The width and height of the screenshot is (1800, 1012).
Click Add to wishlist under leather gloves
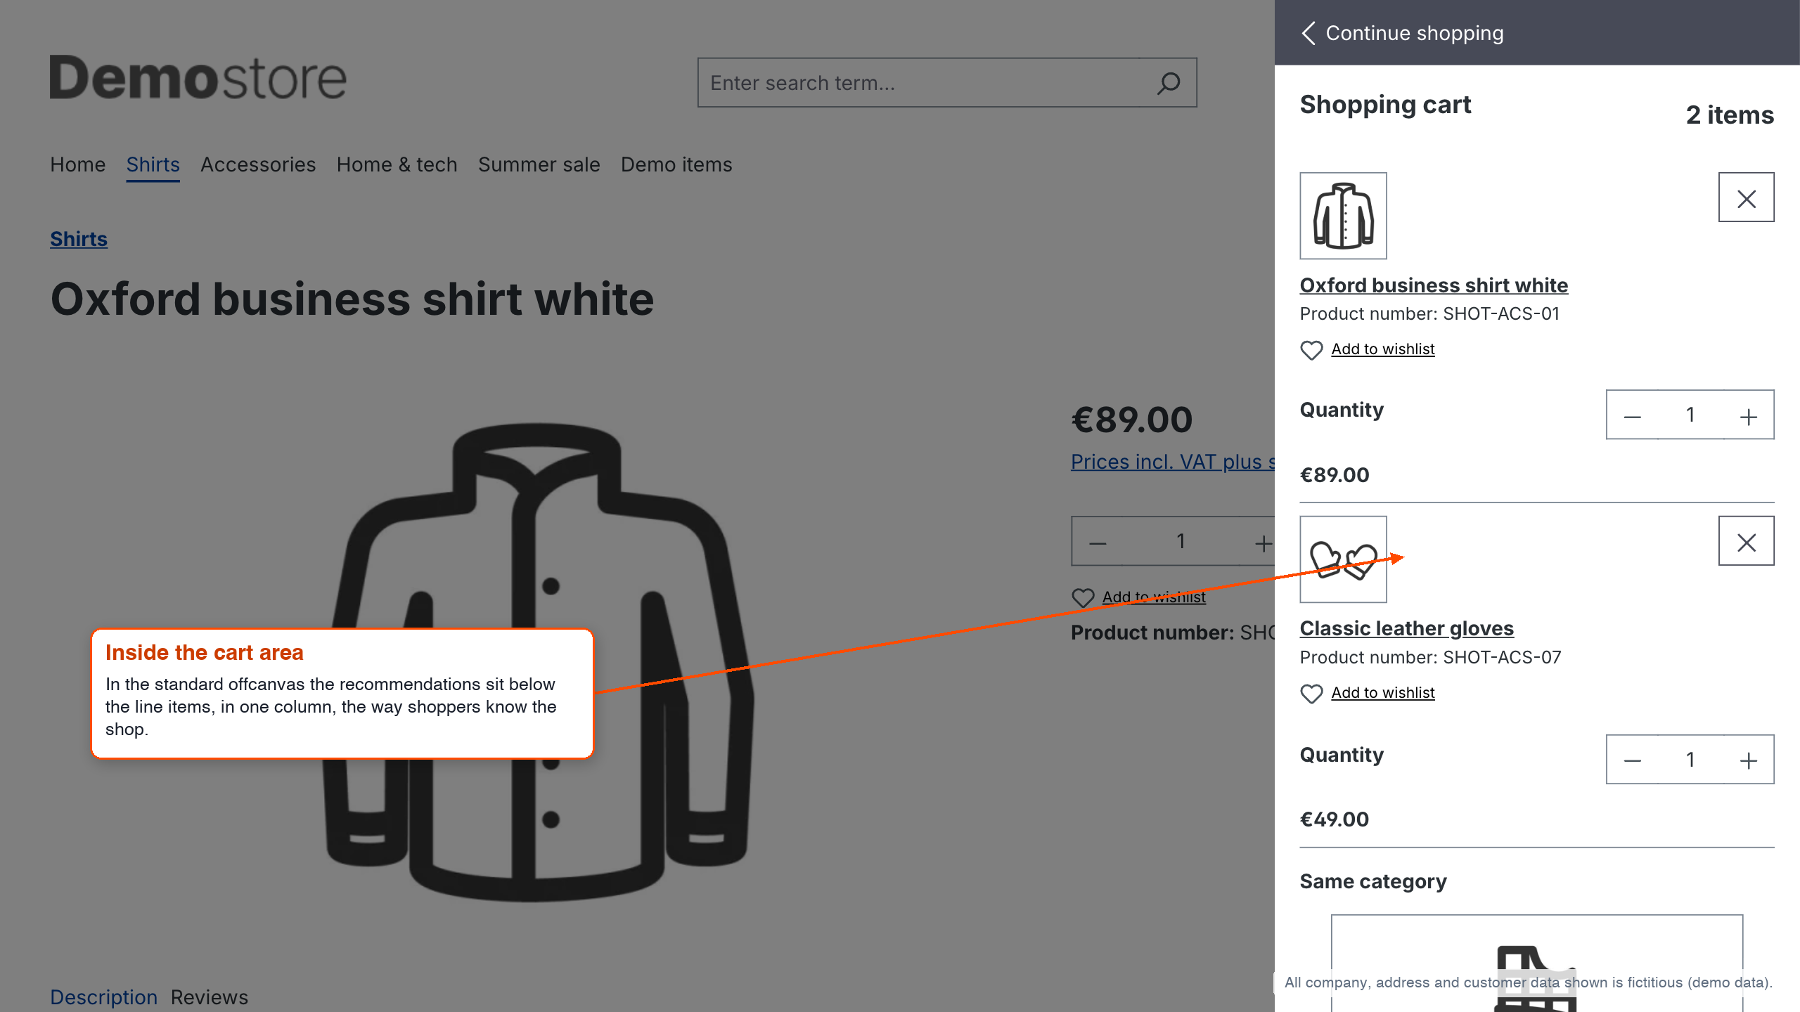tap(1383, 693)
